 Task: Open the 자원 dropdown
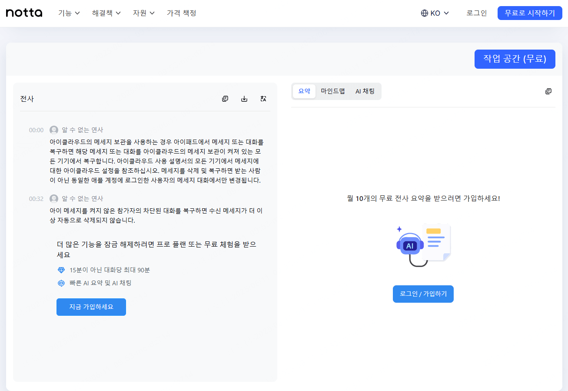[141, 13]
